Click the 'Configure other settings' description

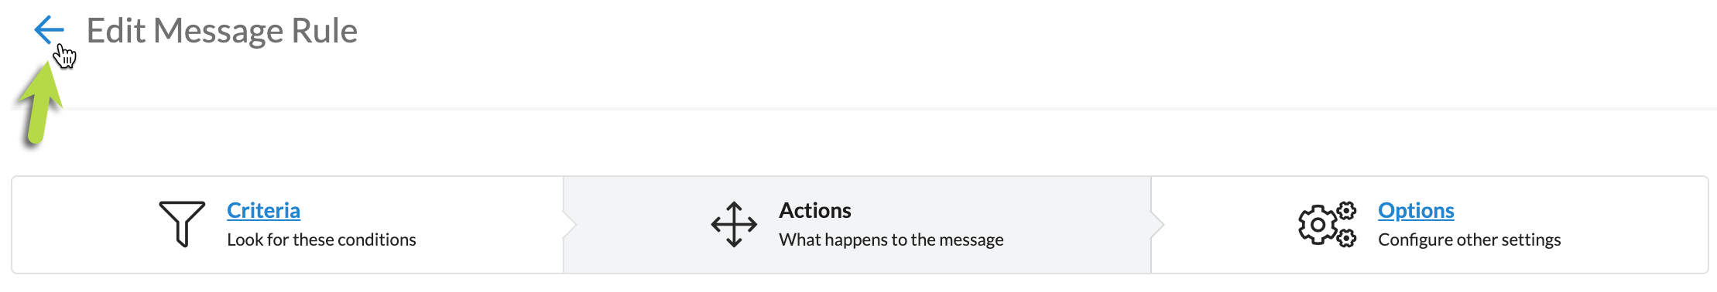[1469, 239]
